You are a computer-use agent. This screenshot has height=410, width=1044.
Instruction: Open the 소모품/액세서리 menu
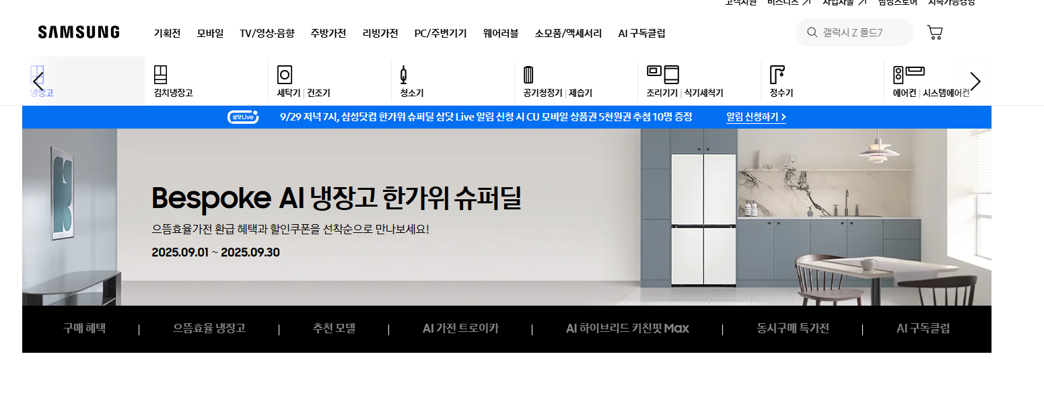(x=569, y=33)
